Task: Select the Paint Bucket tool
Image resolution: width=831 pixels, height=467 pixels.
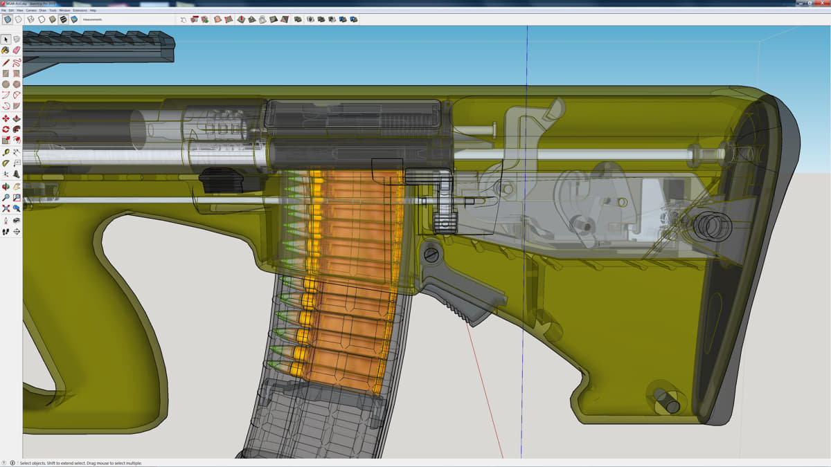Action: coord(6,51)
